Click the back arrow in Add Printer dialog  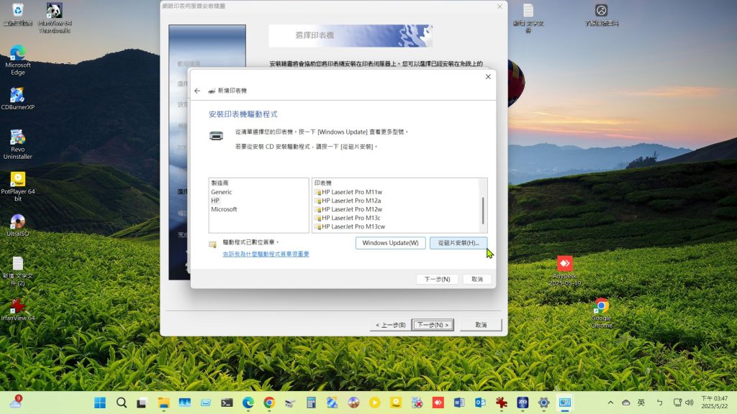coord(197,91)
